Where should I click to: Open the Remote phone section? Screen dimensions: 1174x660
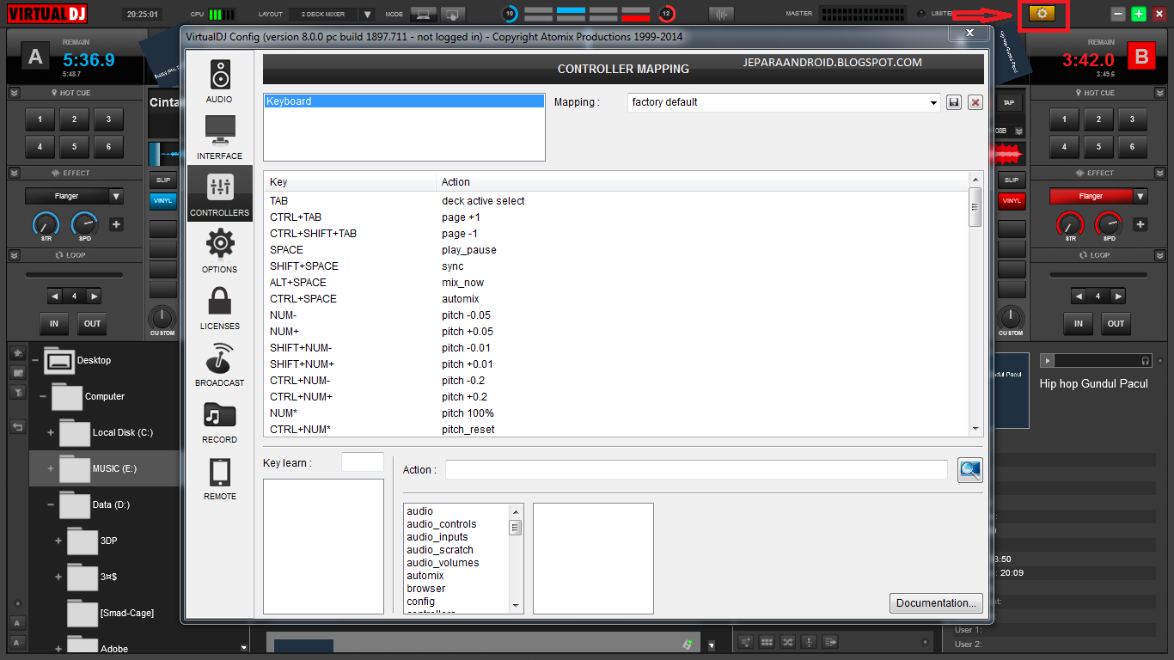[220, 478]
